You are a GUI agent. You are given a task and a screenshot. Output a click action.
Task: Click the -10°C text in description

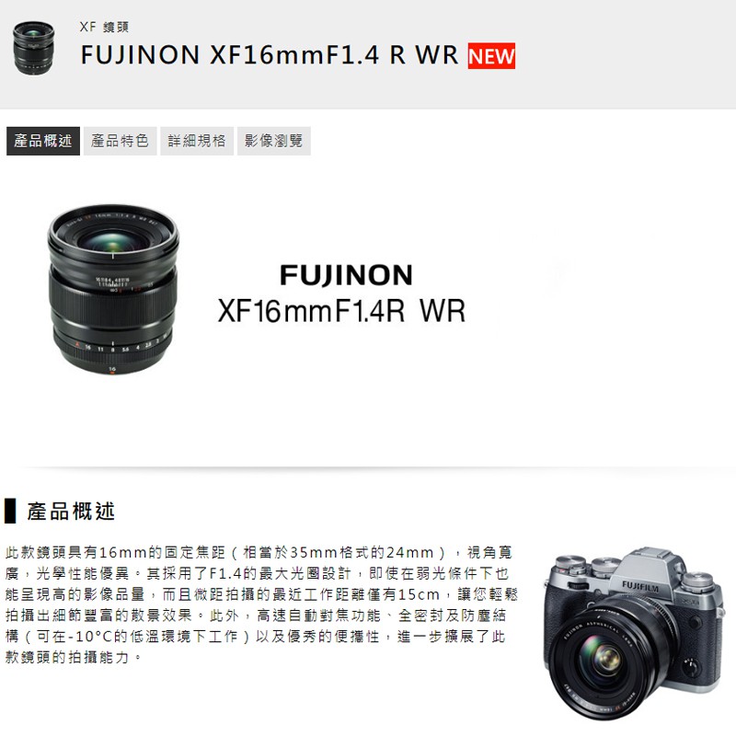(x=90, y=637)
